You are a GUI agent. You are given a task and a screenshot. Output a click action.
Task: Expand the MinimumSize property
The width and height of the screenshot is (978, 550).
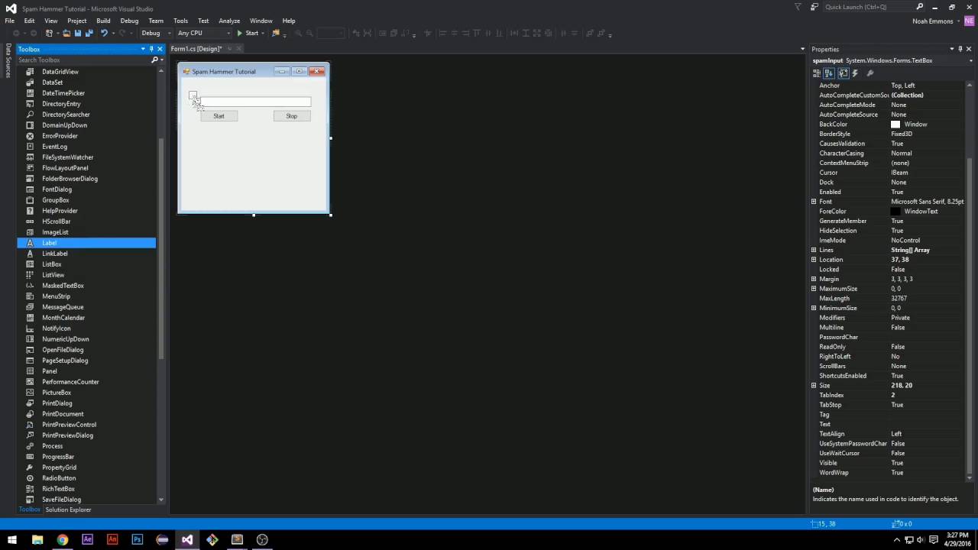814,308
